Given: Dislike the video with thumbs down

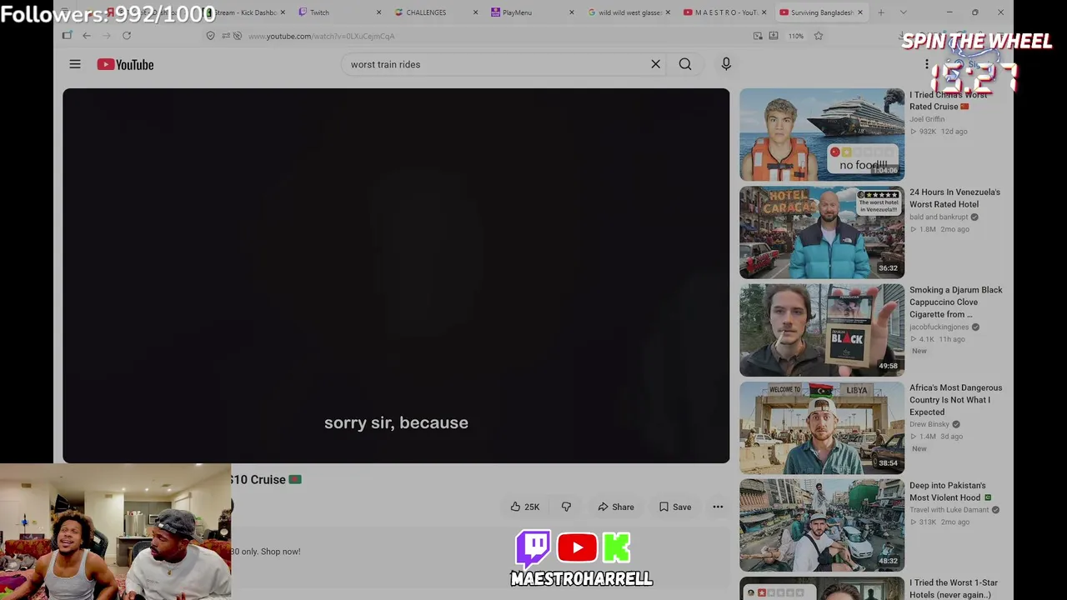Looking at the screenshot, I should (566, 507).
